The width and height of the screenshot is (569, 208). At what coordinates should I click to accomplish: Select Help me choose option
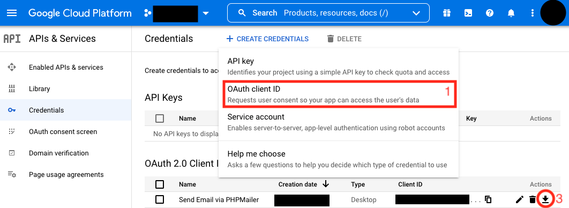click(x=338, y=159)
